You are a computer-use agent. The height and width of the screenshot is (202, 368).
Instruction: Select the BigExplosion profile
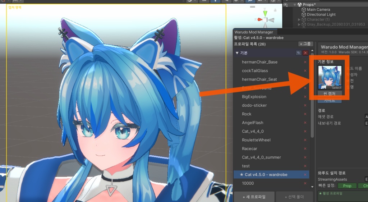[271, 97]
